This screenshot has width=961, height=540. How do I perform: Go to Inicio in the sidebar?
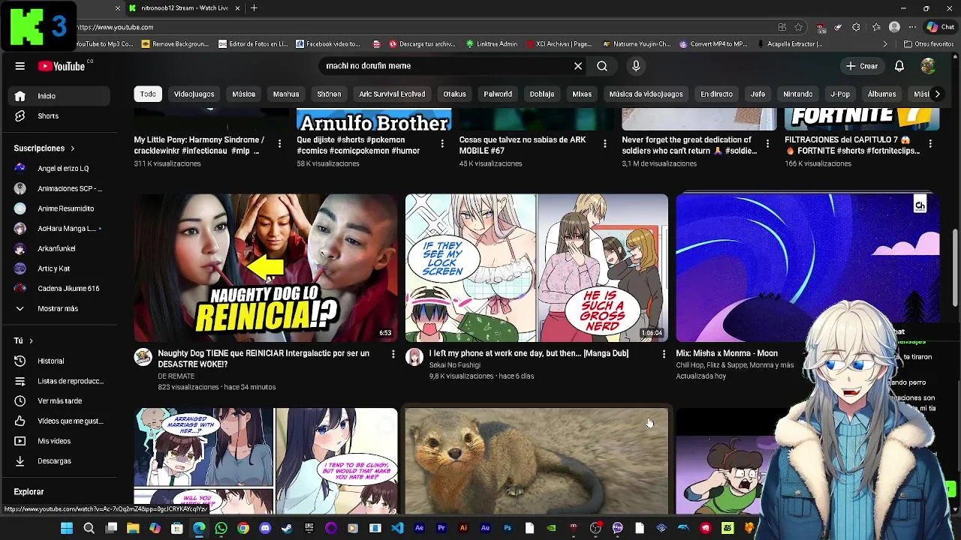click(x=59, y=96)
